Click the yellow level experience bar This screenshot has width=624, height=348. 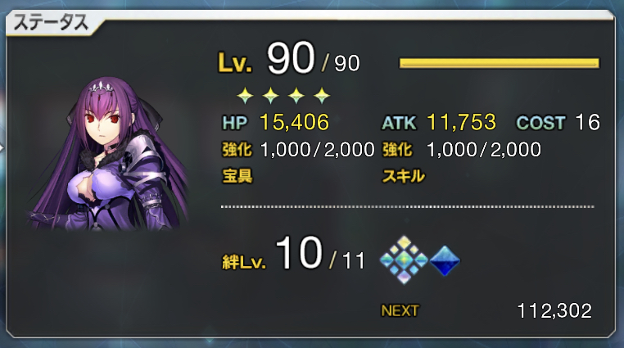pos(499,63)
